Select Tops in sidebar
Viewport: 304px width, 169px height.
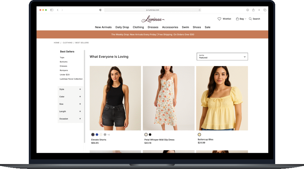62,57
